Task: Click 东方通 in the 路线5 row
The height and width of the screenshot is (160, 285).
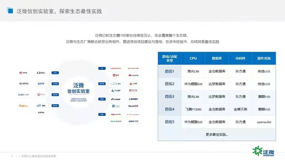Action: coord(240,122)
